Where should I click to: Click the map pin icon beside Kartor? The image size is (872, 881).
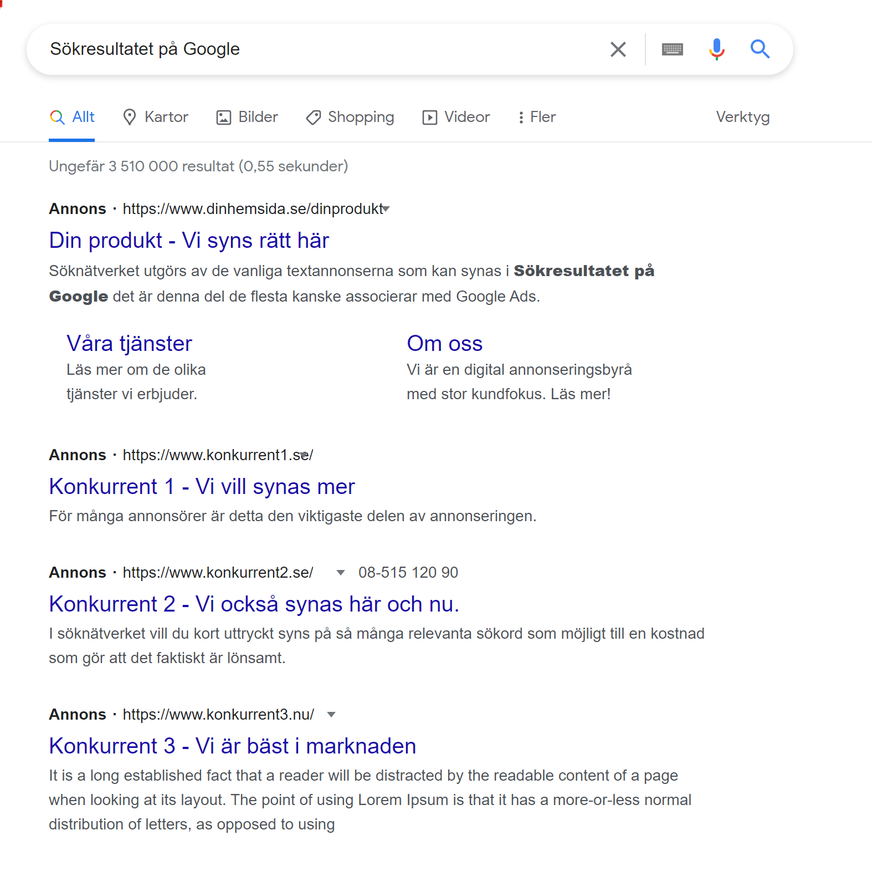[x=130, y=117]
